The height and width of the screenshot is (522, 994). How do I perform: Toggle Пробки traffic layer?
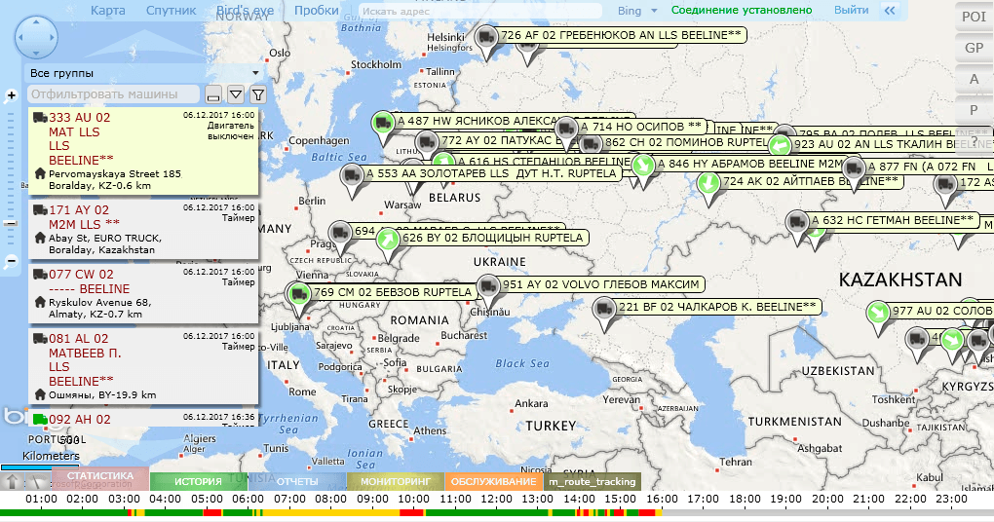317,10
